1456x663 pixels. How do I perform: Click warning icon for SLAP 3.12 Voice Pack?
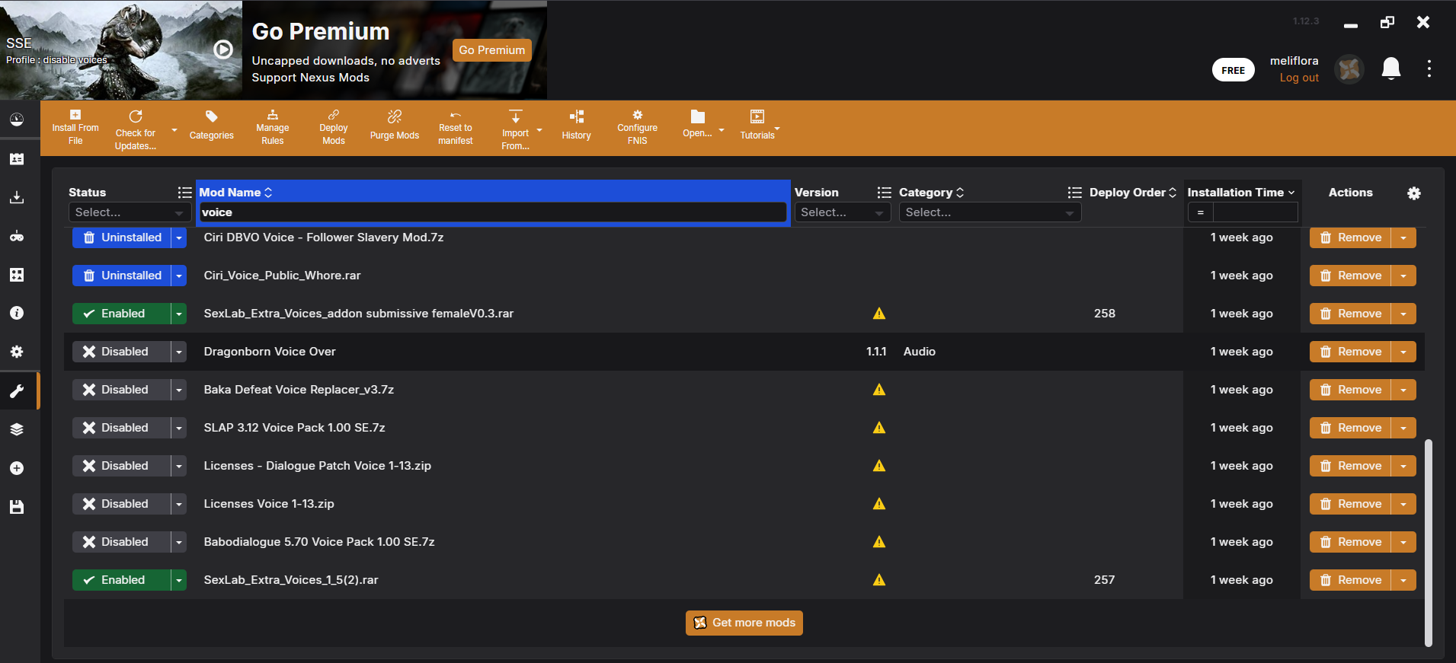pyautogui.click(x=879, y=428)
